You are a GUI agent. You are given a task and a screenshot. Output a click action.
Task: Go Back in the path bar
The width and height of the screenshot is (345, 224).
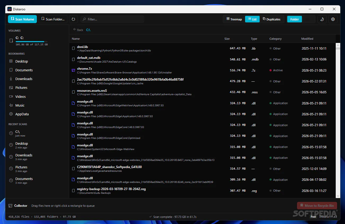[x=78, y=30]
